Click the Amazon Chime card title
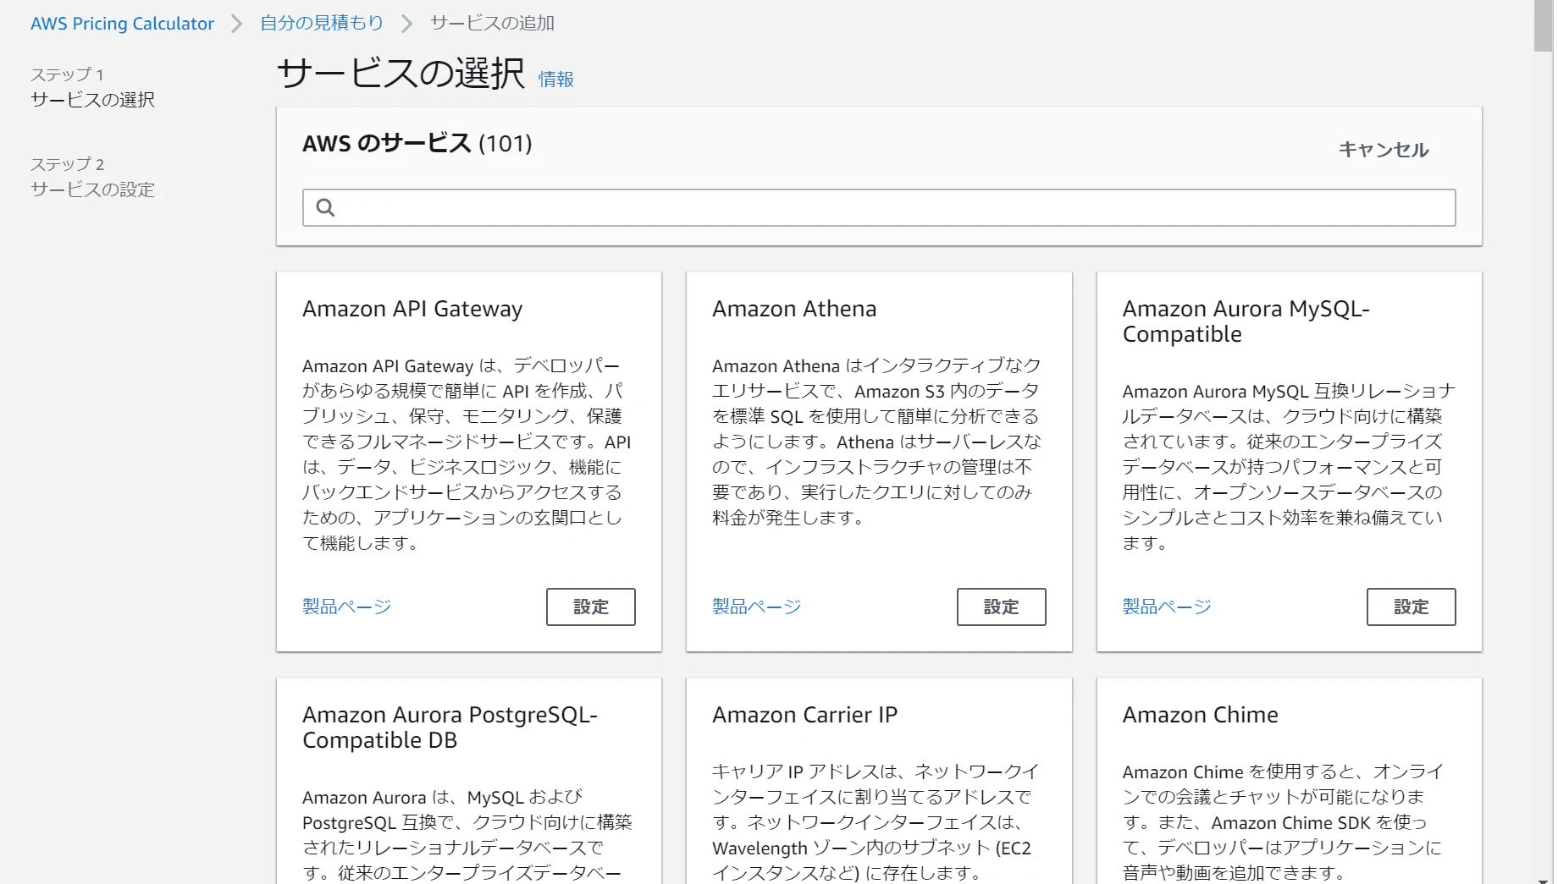Viewport: 1558px width, 884px height. point(1200,715)
